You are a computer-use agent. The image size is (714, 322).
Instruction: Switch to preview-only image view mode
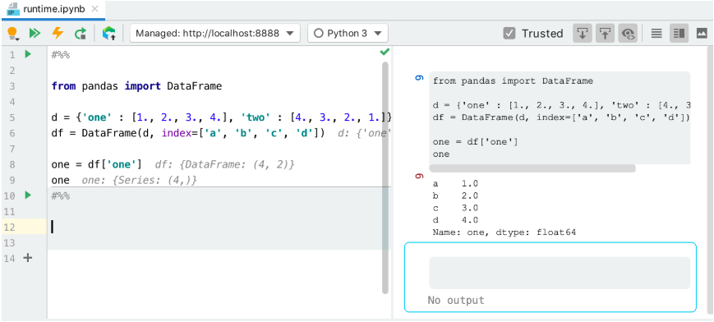(x=702, y=33)
